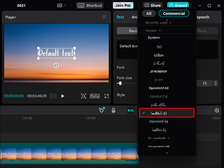Click the timeline zoom-in magnifier icon

[217, 110]
